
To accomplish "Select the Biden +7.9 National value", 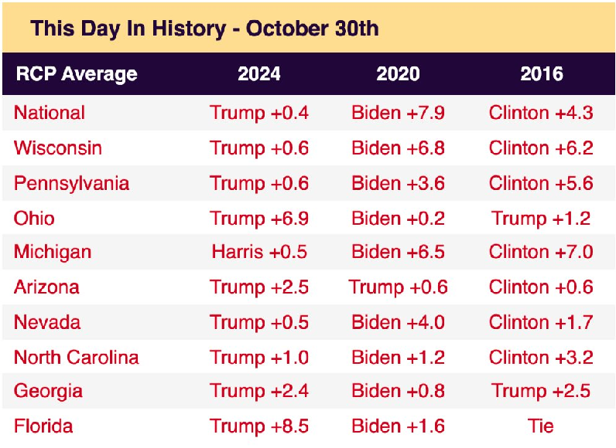I will pos(398,113).
